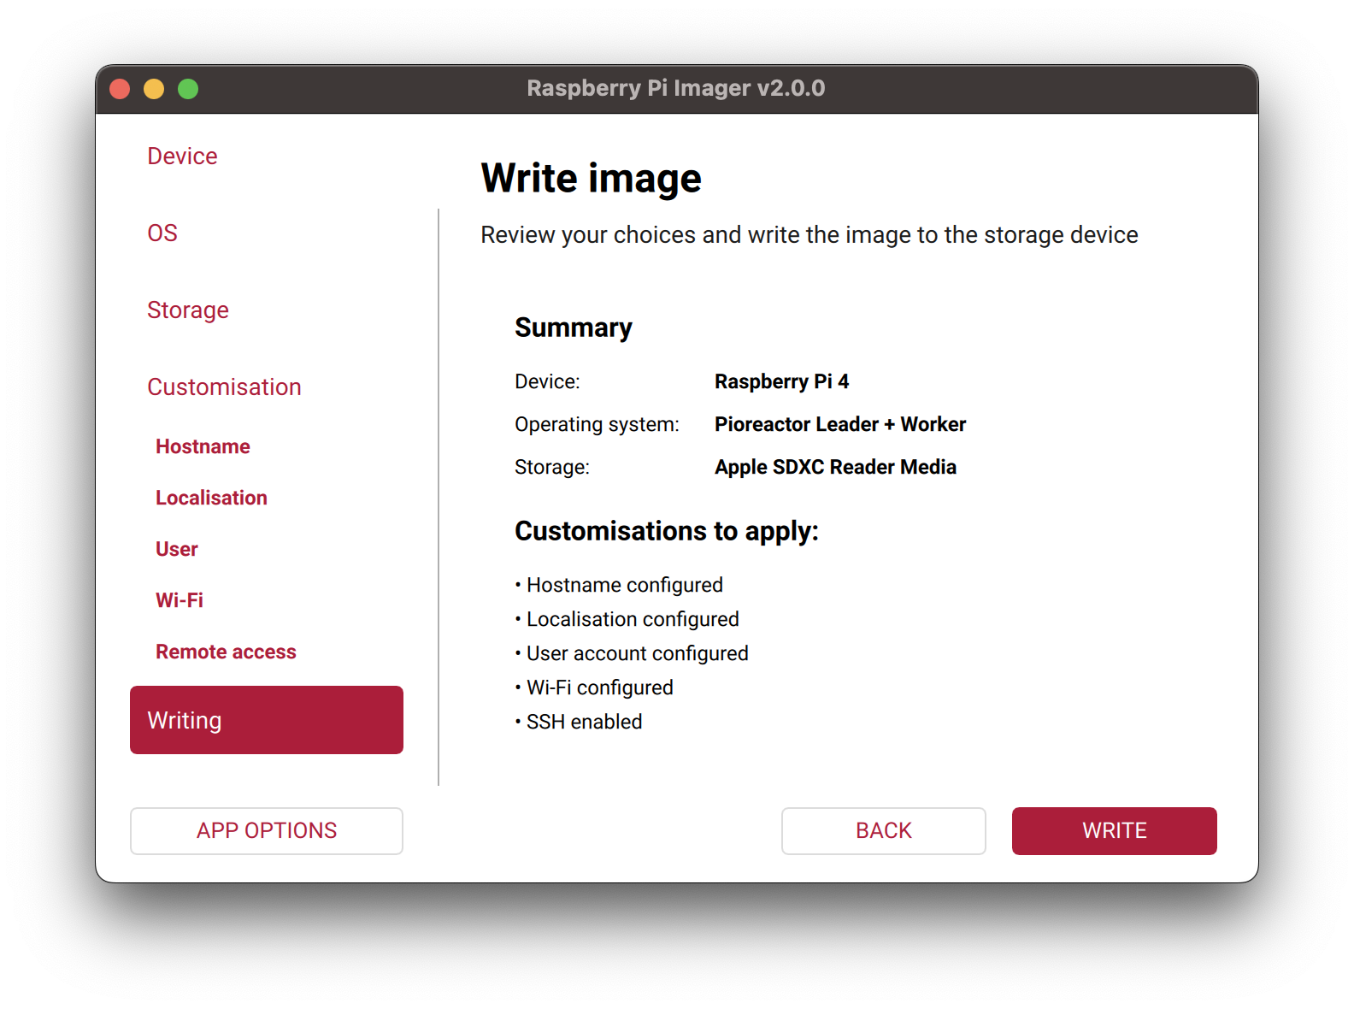The image size is (1354, 1009).
Task: Click the BACK button
Action: coord(884,830)
